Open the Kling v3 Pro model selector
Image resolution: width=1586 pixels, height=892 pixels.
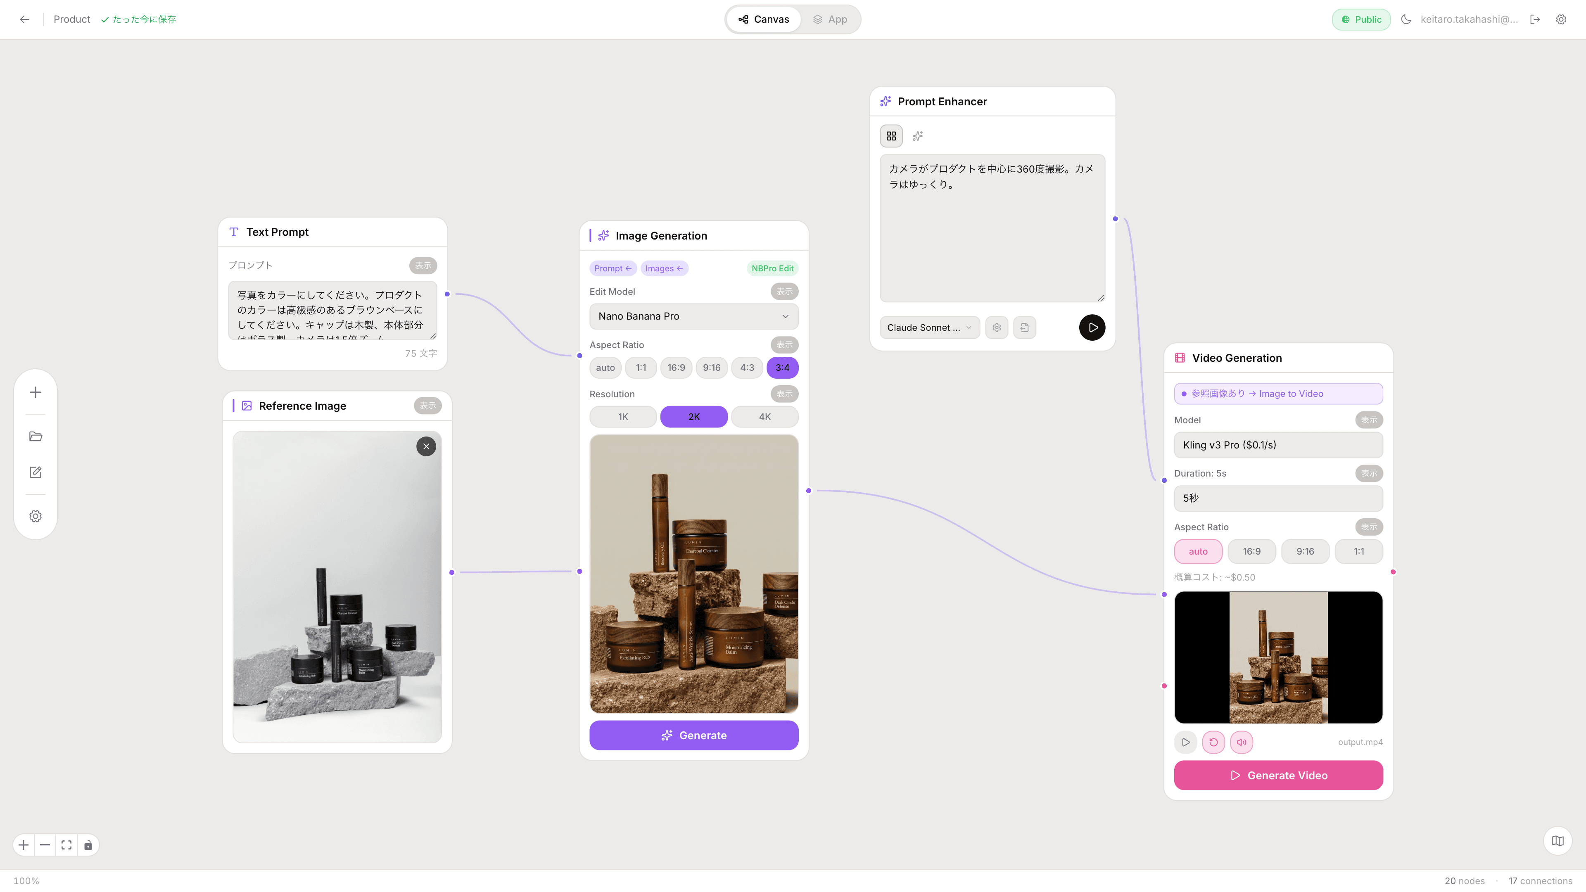tap(1277, 445)
